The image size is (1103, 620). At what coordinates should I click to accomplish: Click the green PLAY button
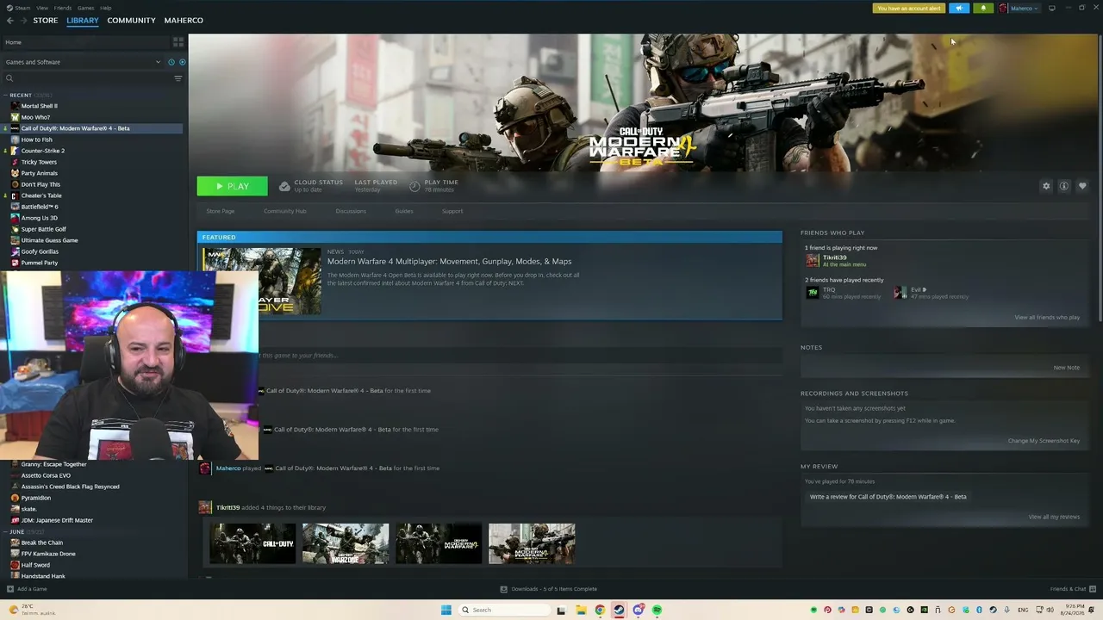click(232, 186)
